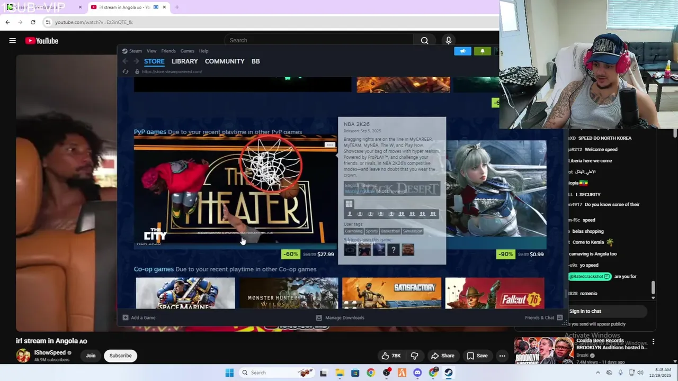Click the Gambling user tag

coord(354,231)
